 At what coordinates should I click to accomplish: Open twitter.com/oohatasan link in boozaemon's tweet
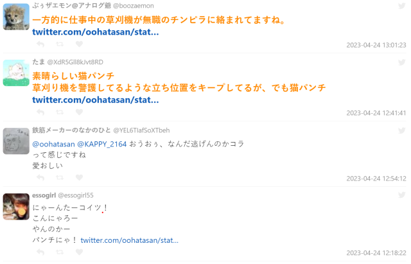pos(96,31)
